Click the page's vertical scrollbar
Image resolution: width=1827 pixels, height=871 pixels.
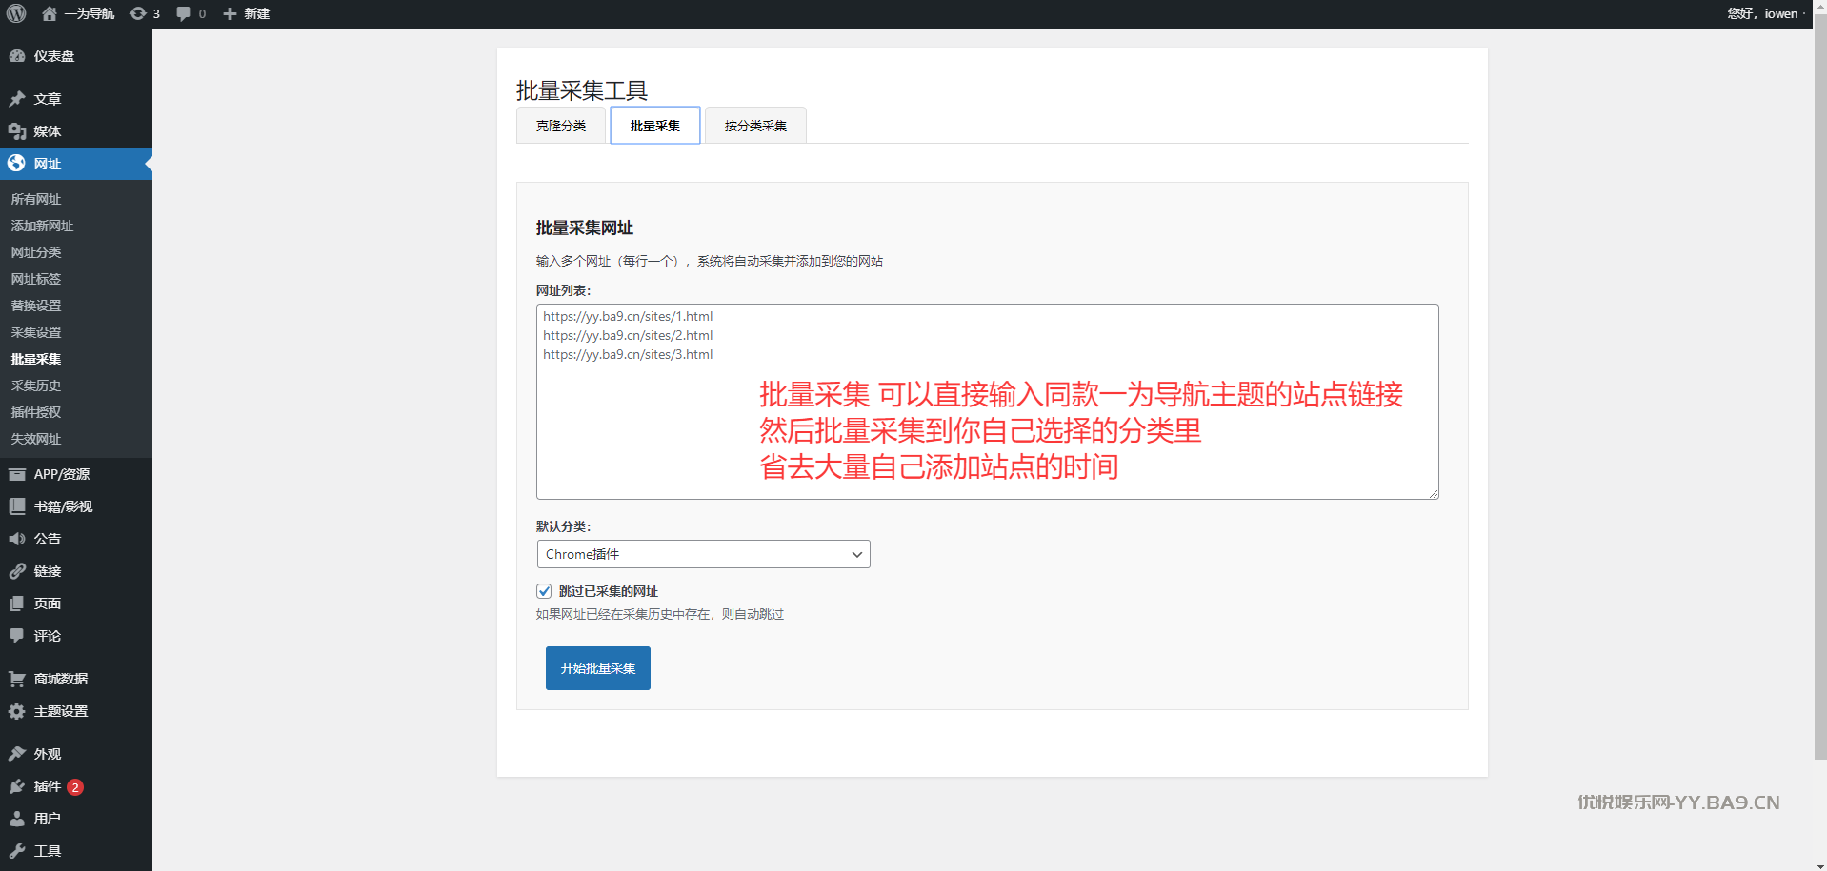pyautogui.click(x=1819, y=381)
